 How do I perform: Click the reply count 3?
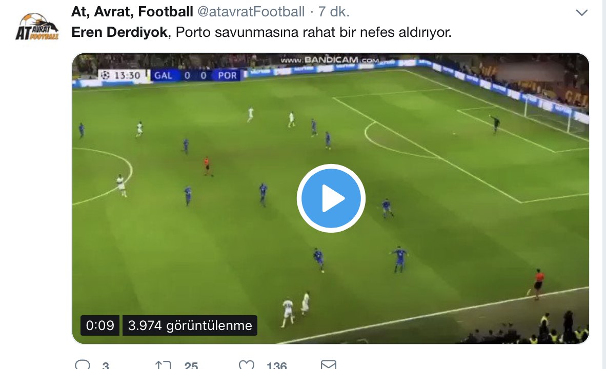[x=106, y=365]
